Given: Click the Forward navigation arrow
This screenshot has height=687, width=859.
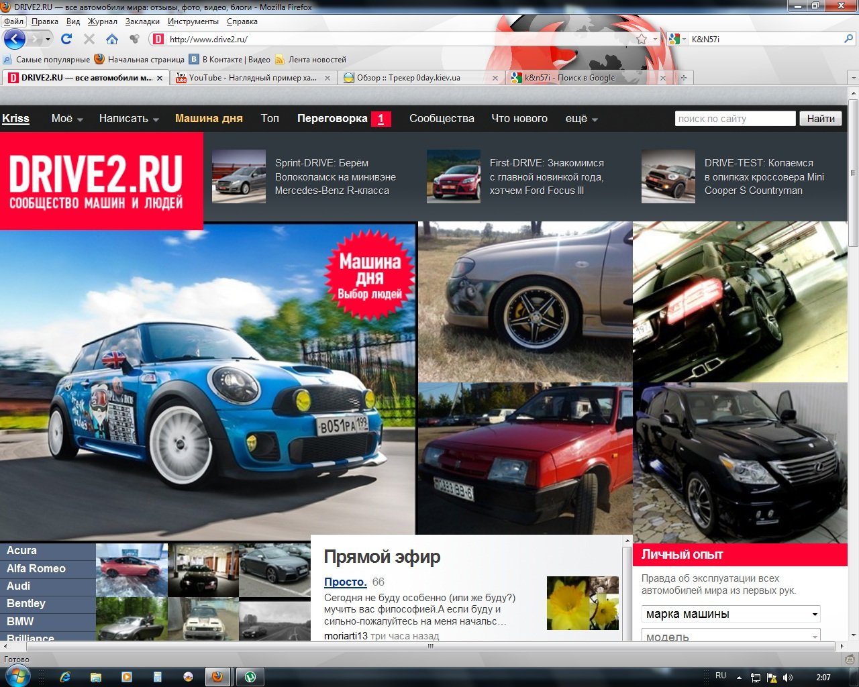Looking at the screenshot, I should pyautogui.click(x=34, y=39).
